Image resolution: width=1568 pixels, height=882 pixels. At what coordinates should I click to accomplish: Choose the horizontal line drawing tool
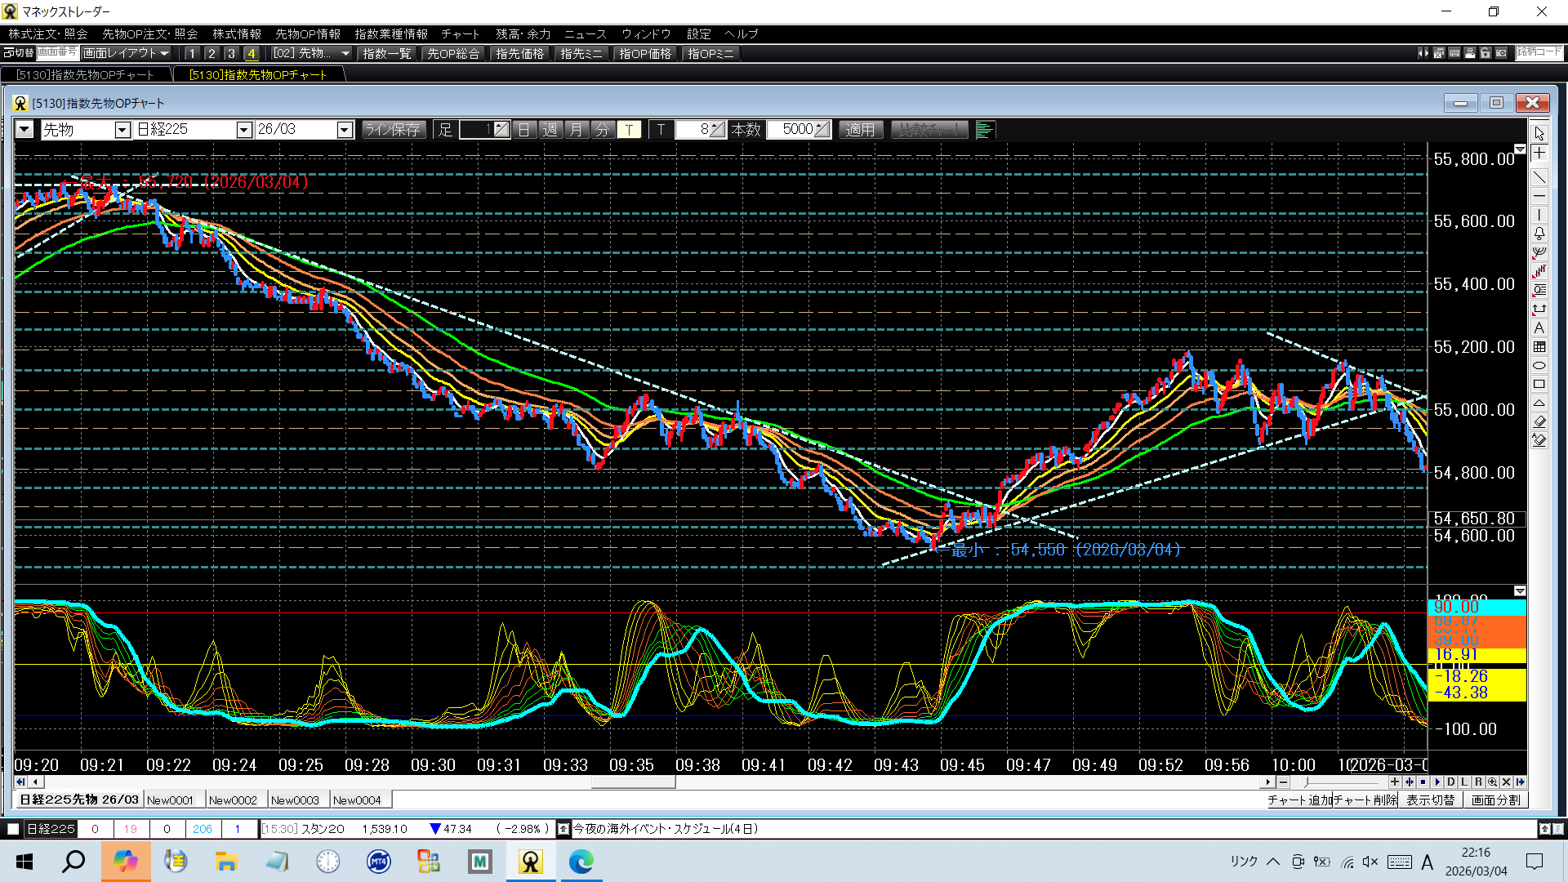pyautogui.click(x=1539, y=197)
